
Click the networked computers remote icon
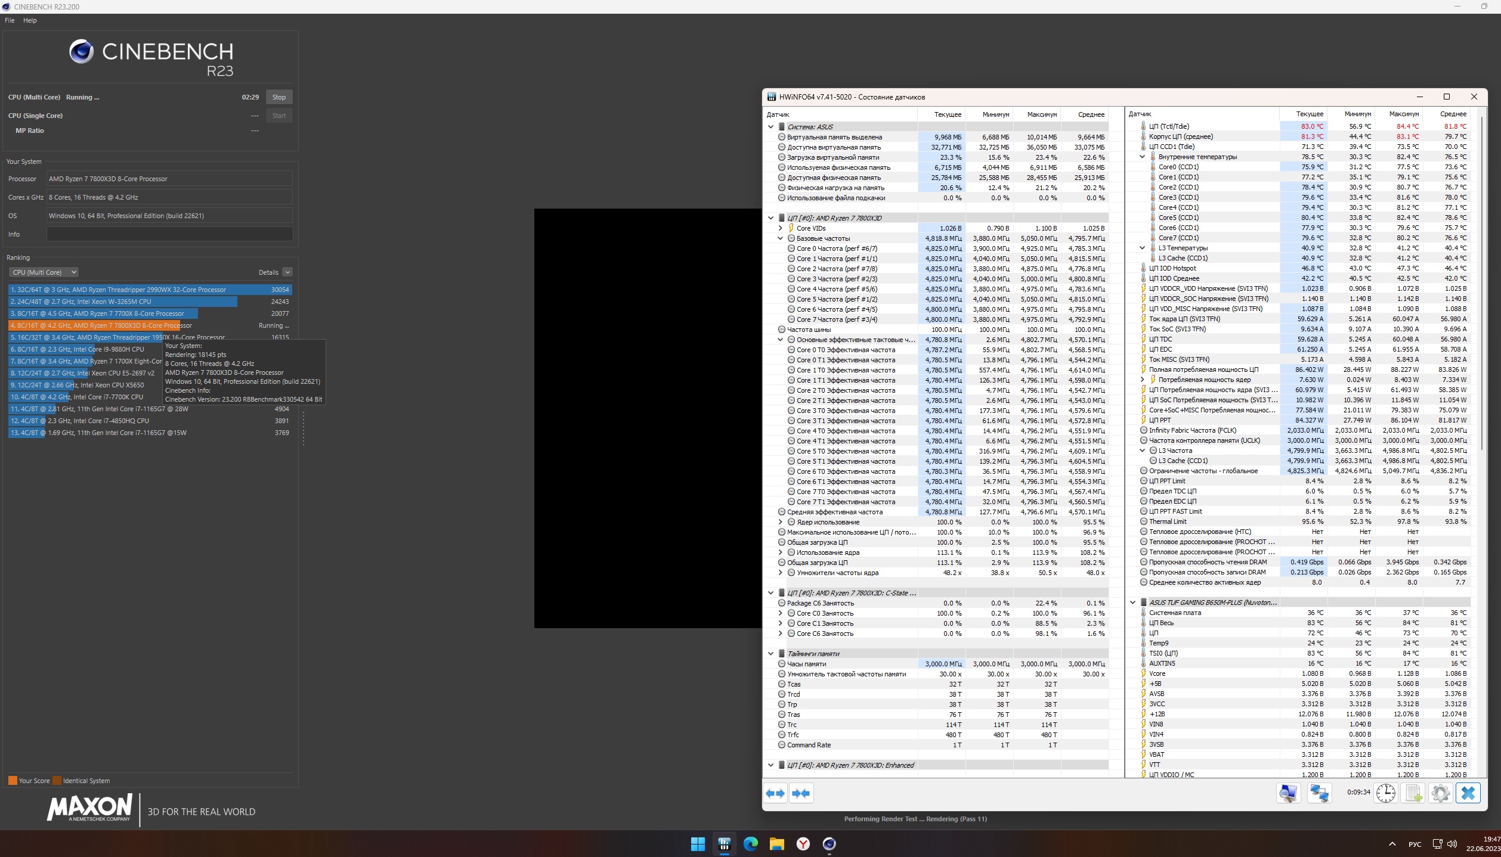(1319, 793)
